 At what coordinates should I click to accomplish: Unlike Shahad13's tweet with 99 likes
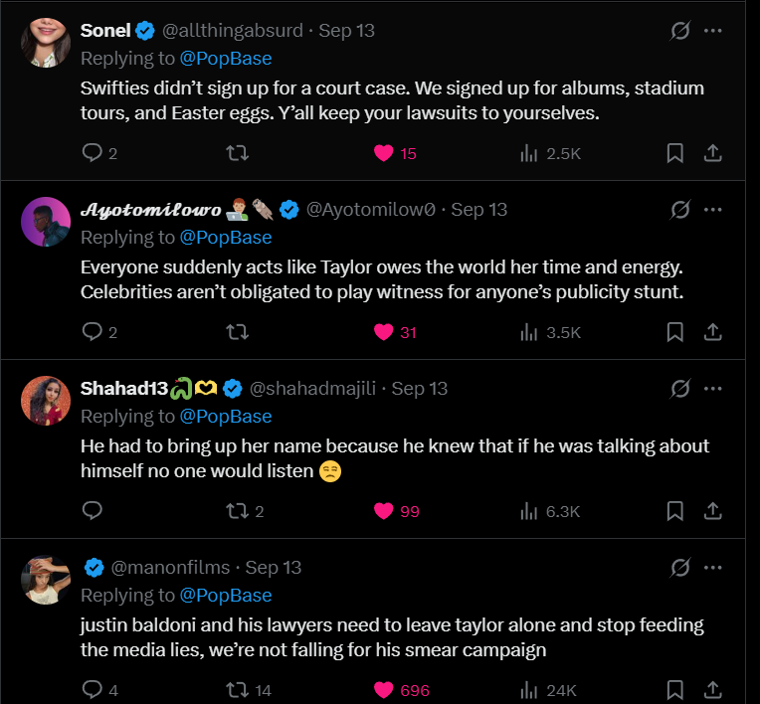(384, 511)
